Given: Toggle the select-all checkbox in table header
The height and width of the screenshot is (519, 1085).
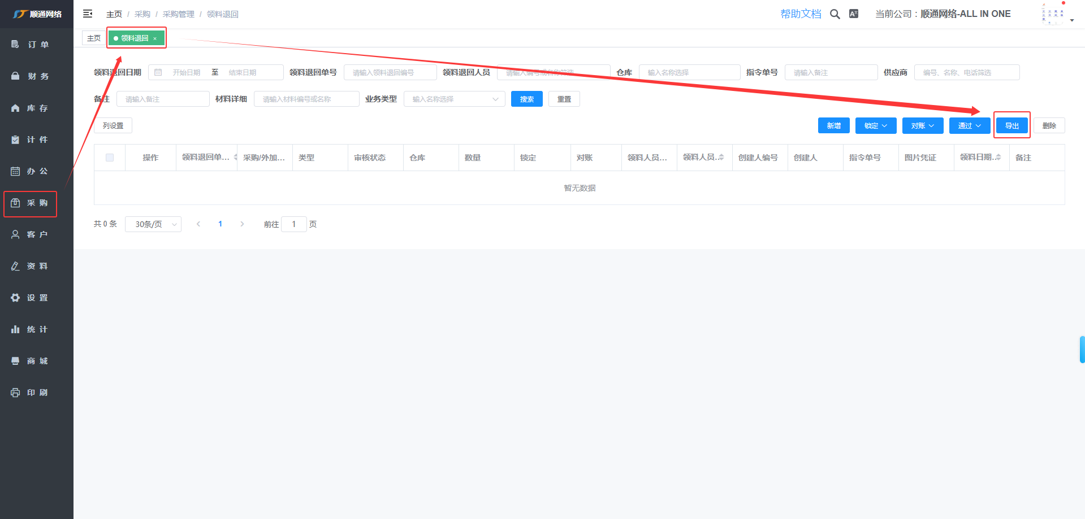Looking at the screenshot, I should pos(110,158).
